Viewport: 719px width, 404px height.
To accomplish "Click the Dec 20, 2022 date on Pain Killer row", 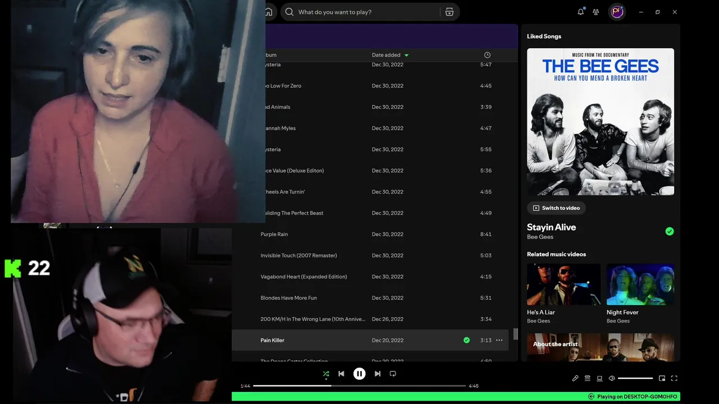I will (x=388, y=340).
